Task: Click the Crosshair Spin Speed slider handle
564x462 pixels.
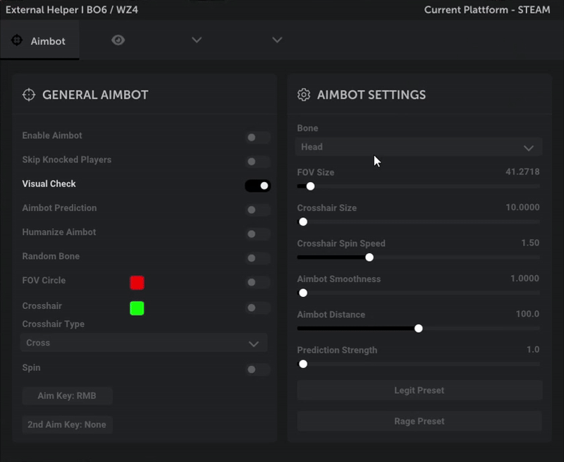Action: tap(369, 257)
